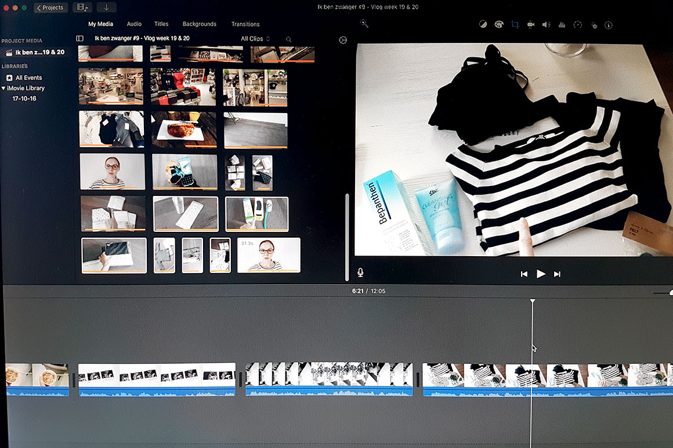Select the 17-10-16 event
The height and width of the screenshot is (448, 673).
click(24, 99)
